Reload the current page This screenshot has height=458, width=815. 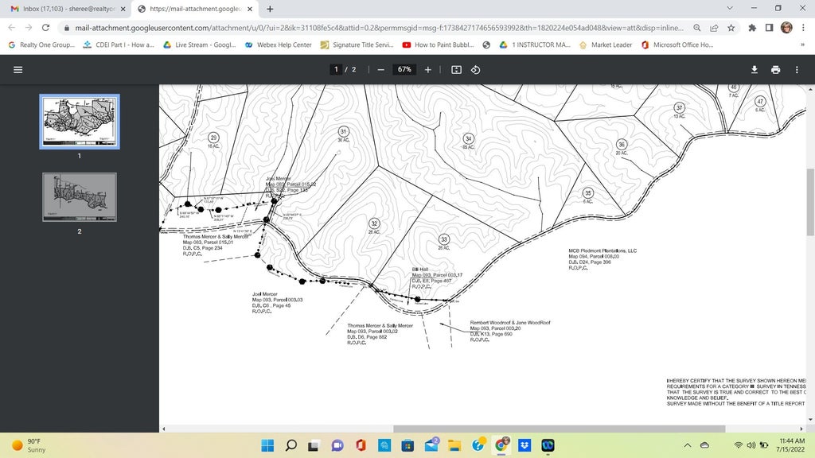click(45, 28)
